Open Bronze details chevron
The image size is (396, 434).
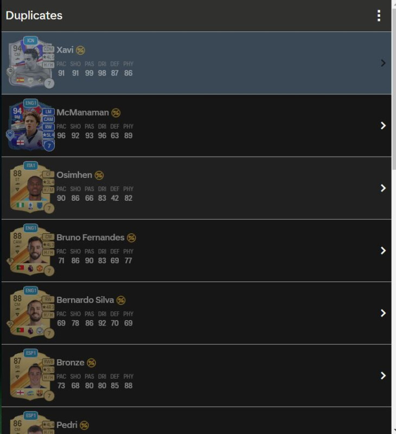point(383,375)
